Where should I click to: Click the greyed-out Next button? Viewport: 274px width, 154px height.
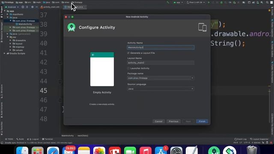(x=188, y=121)
